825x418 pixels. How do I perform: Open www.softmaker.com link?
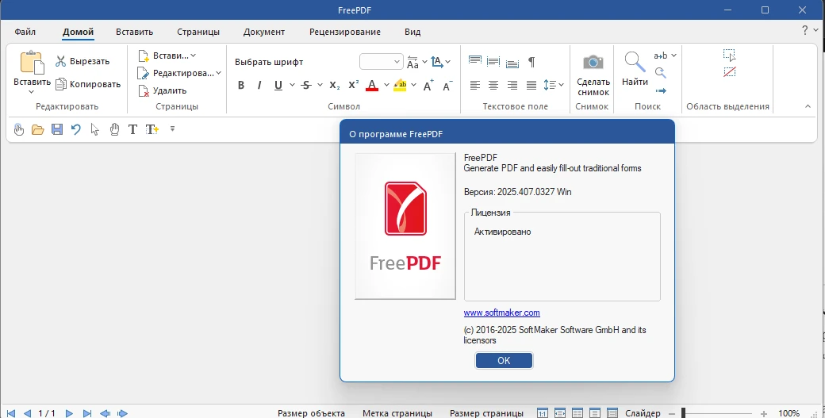[501, 313]
